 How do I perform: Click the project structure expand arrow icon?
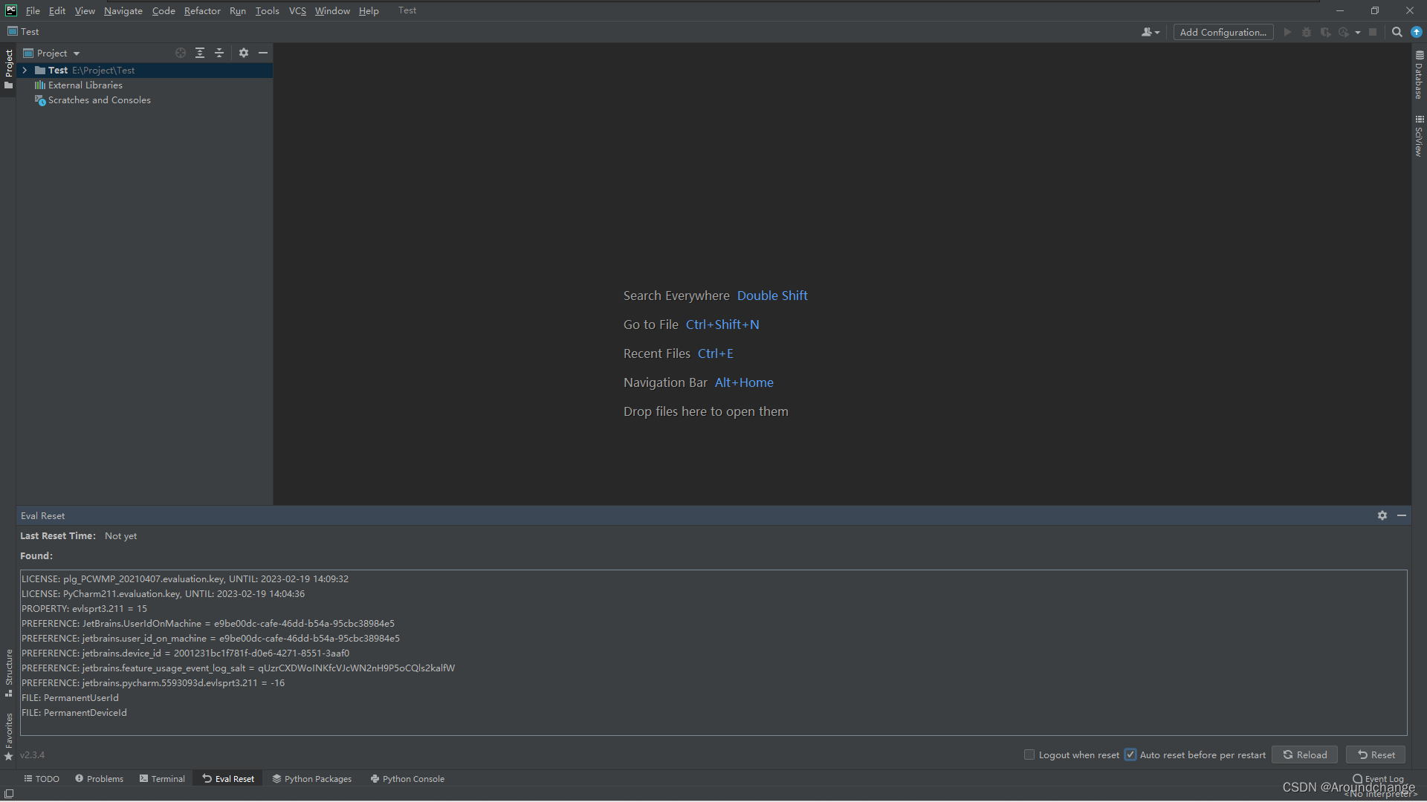pyautogui.click(x=25, y=70)
